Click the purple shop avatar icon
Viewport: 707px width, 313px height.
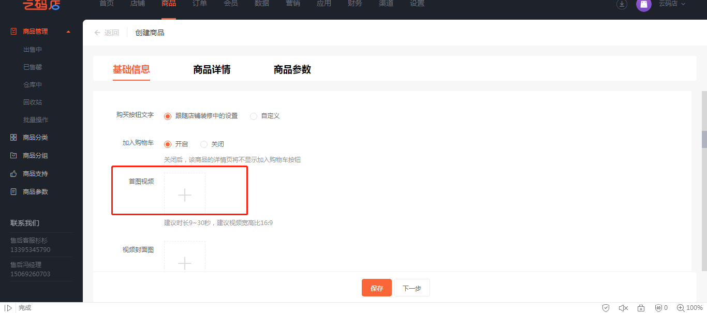644,4
